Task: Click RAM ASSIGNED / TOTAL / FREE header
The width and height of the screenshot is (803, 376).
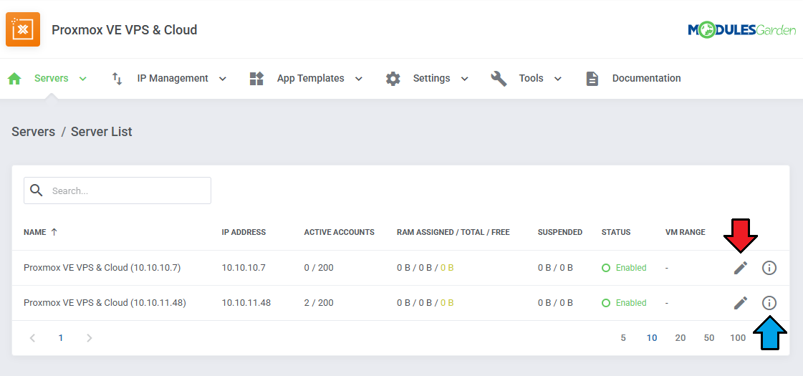Action: click(453, 232)
